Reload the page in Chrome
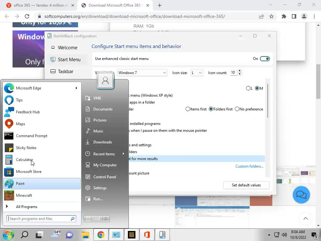The width and height of the screenshot is (321, 241). (x=27, y=16)
